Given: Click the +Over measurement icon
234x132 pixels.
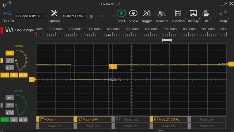Looking at the screenshot, I should tap(41, 119).
